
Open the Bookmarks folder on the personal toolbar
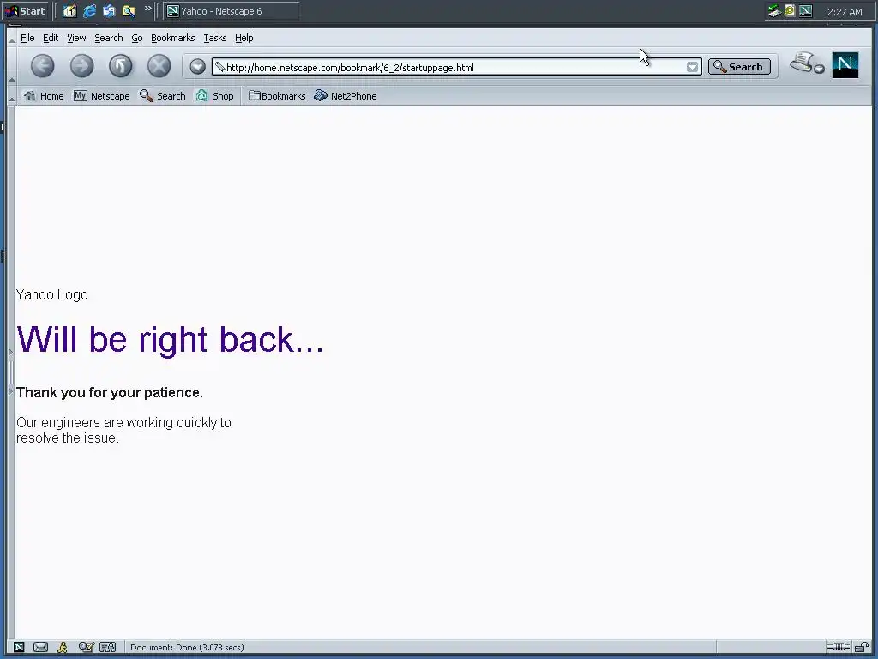(277, 96)
